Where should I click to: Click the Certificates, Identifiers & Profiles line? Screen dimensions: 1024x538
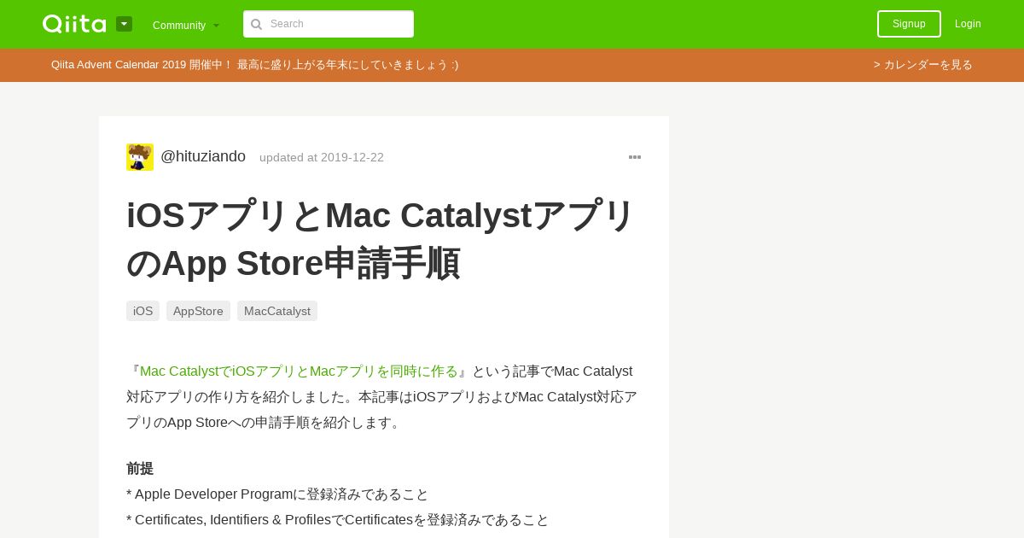(338, 520)
